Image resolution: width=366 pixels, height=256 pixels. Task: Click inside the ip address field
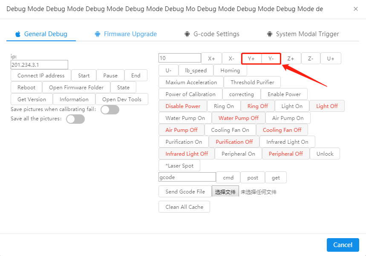click(39, 65)
